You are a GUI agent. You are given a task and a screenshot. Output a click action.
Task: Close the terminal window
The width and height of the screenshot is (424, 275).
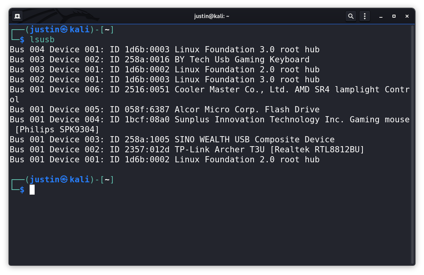(407, 16)
